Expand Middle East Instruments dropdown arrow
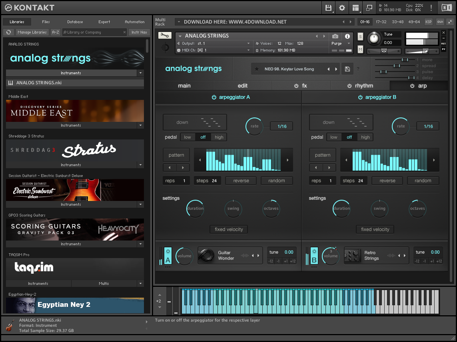Image resolution: width=457 pixels, height=342 pixels. 140,125
